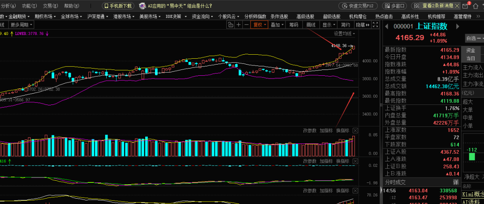This screenshot has height=204, width=484.
Task: Open the 复权 dropdown
Action: pyautogui.click(x=259, y=25)
